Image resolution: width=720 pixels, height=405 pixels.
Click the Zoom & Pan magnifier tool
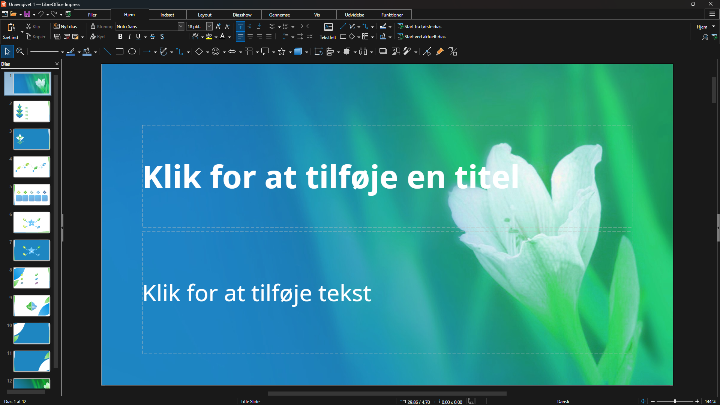coord(20,52)
